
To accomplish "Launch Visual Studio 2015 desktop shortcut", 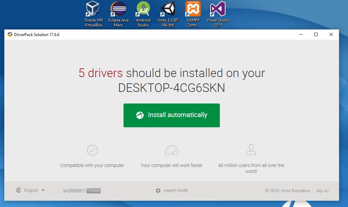I will click(218, 14).
